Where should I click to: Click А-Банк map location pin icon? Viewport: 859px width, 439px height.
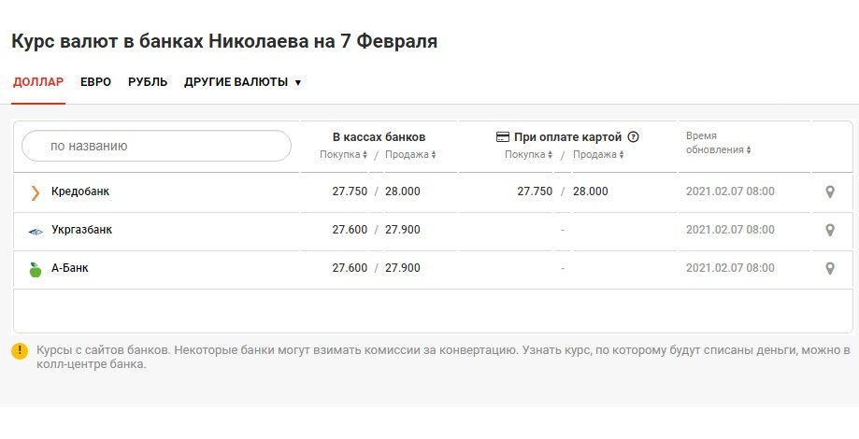click(x=830, y=268)
